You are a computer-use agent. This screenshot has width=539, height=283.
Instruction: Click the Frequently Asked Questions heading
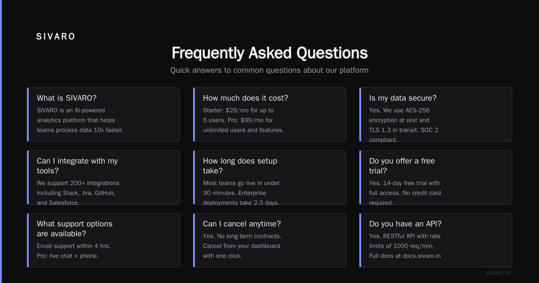click(x=269, y=53)
